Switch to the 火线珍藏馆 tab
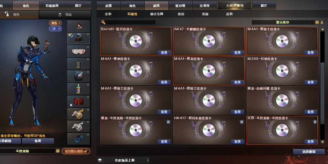The height and width of the screenshot is (164, 328). click(x=234, y=6)
